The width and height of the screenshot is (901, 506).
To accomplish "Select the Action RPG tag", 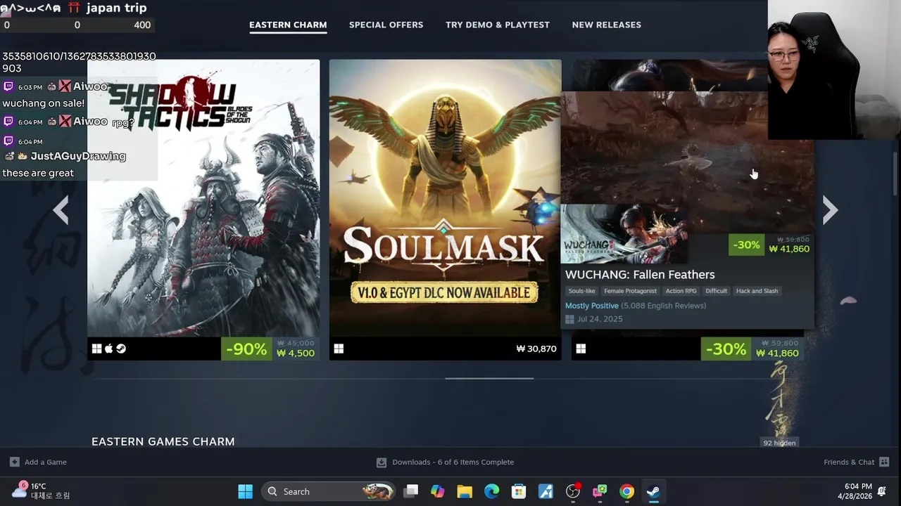I will pos(681,291).
